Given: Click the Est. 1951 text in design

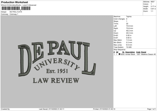Looking at the screenshot, I should [x=57, y=71].
